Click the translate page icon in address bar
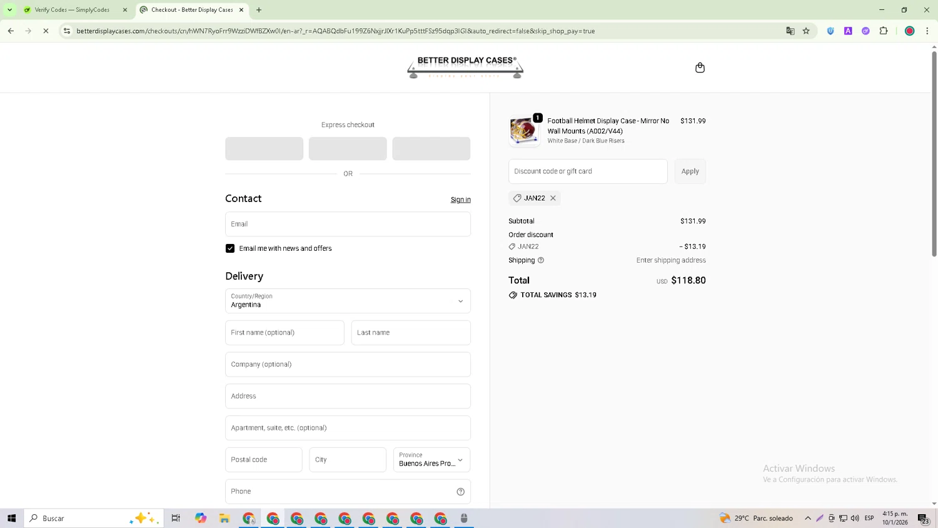 [790, 31]
